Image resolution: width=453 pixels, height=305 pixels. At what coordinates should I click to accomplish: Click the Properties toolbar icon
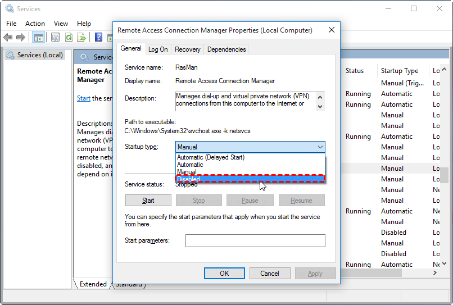tap(56, 38)
